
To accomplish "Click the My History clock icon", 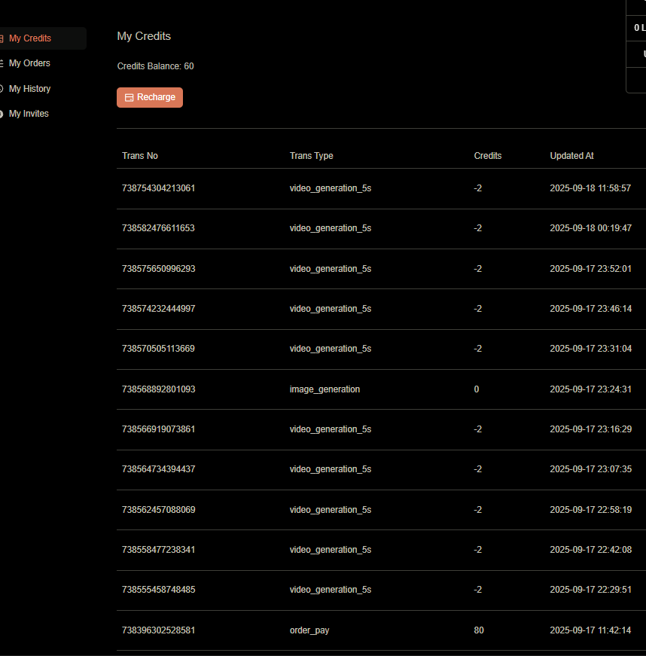I will coord(2,89).
